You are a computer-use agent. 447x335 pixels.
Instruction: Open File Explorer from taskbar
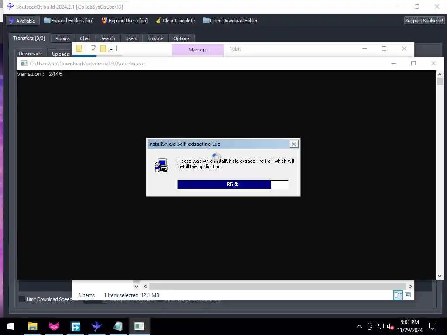click(32, 326)
